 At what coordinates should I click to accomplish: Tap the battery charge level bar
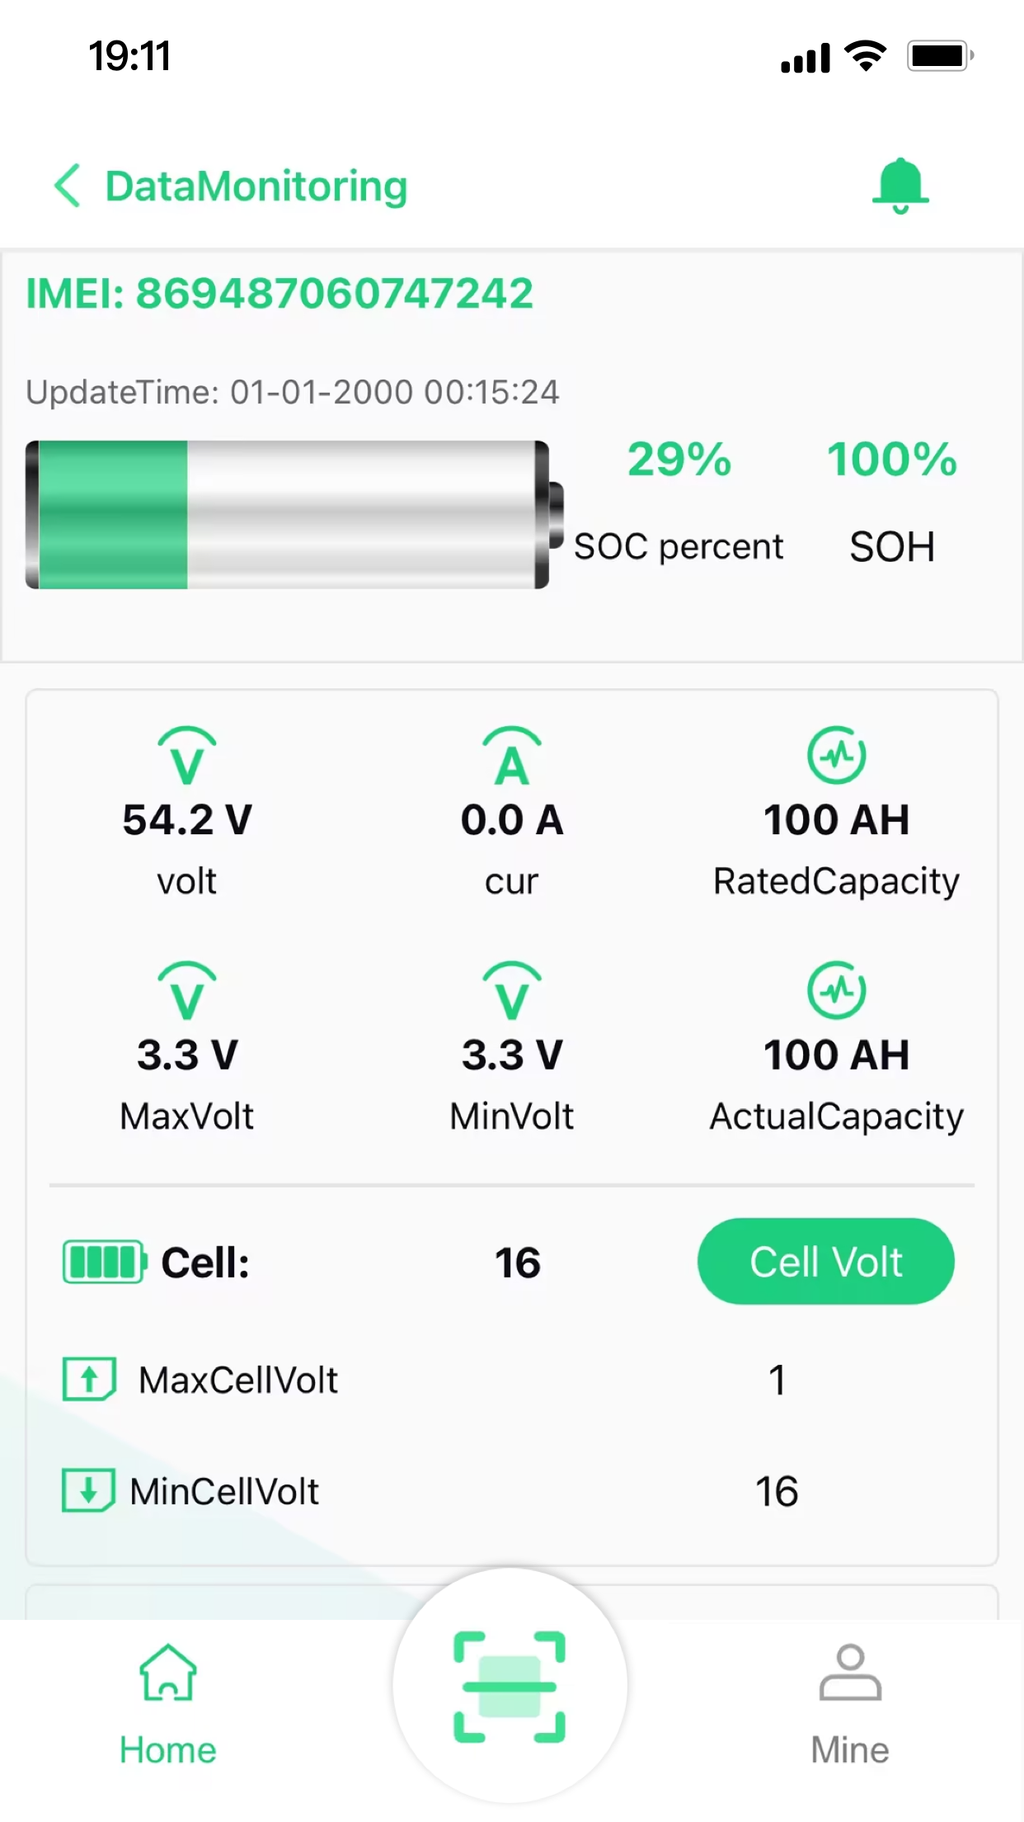[294, 515]
